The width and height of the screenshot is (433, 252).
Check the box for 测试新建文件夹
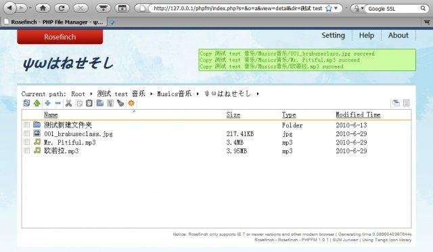point(26,125)
